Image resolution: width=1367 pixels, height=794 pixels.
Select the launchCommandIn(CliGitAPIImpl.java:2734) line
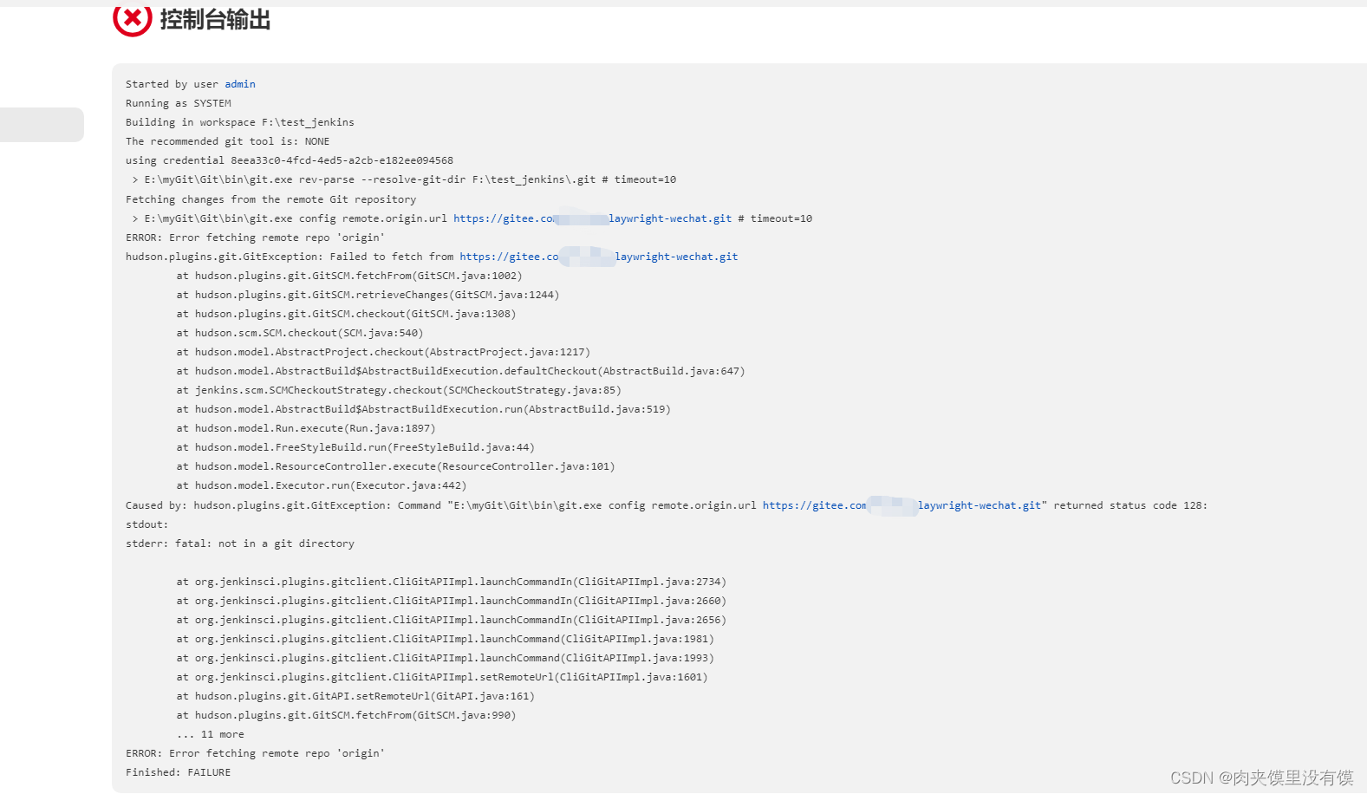click(x=452, y=582)
